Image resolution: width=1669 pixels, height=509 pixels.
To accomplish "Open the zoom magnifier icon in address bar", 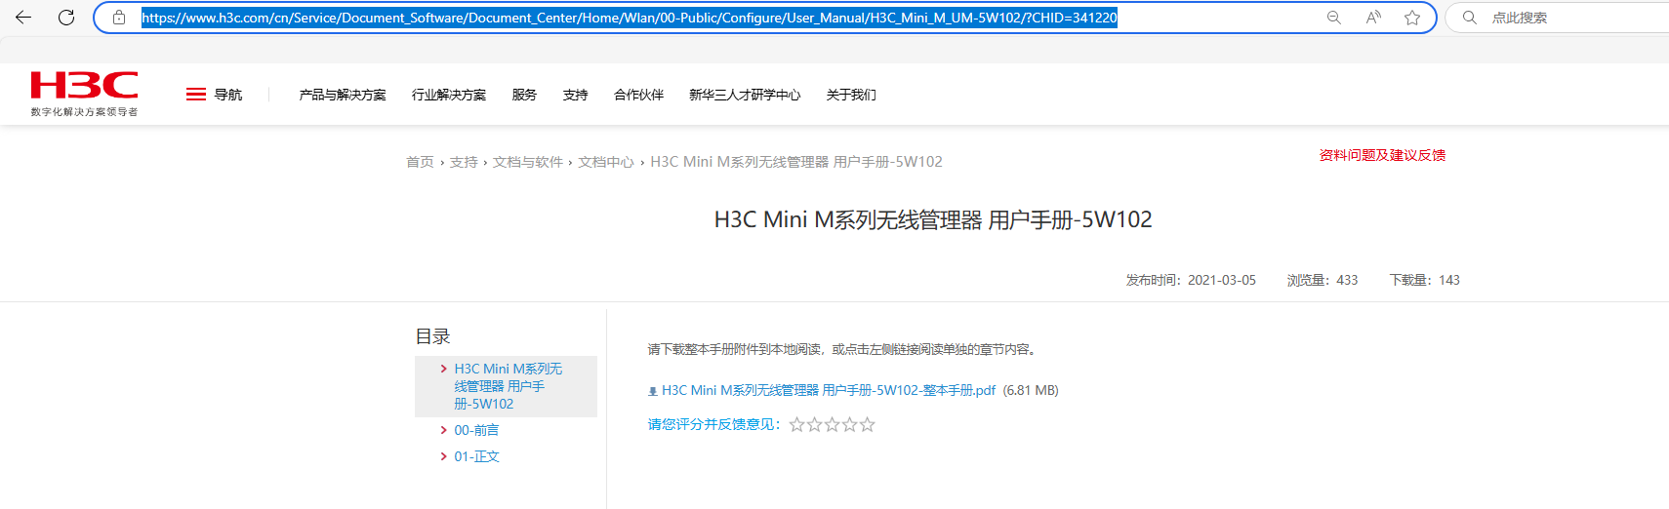I will [1333, 18].
